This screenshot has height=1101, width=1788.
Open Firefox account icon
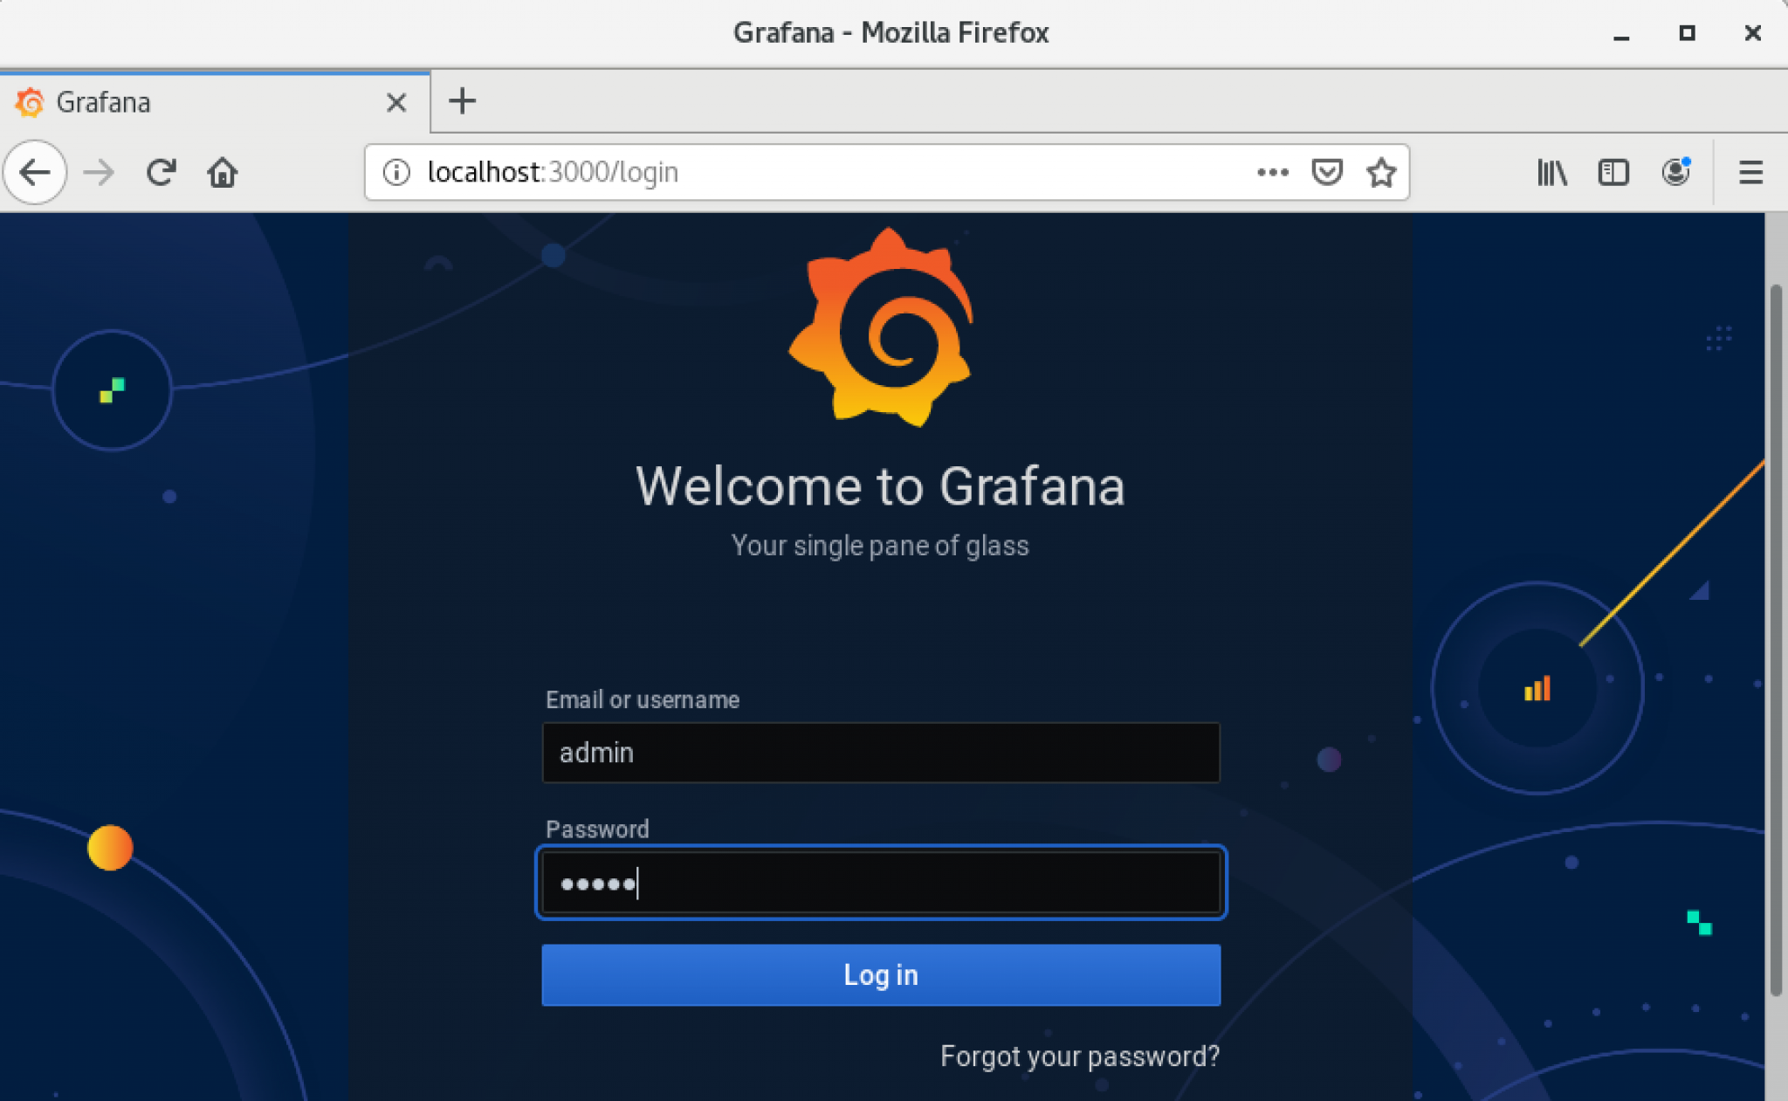1675,171
